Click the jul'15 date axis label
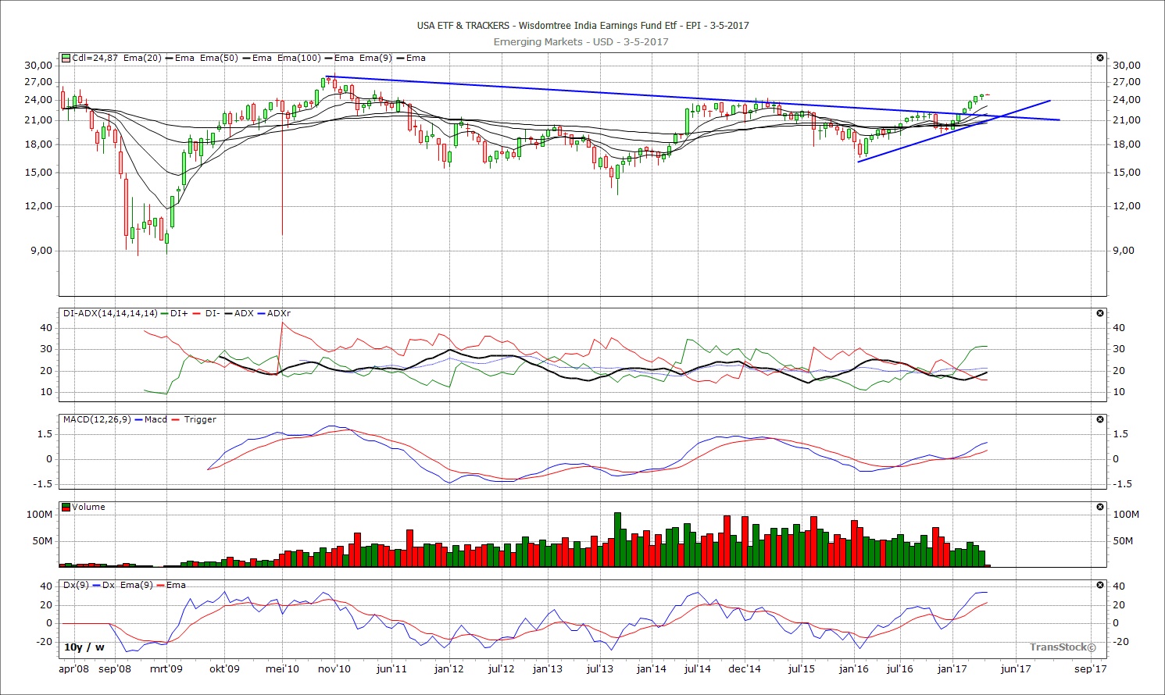 click(802, 669)
